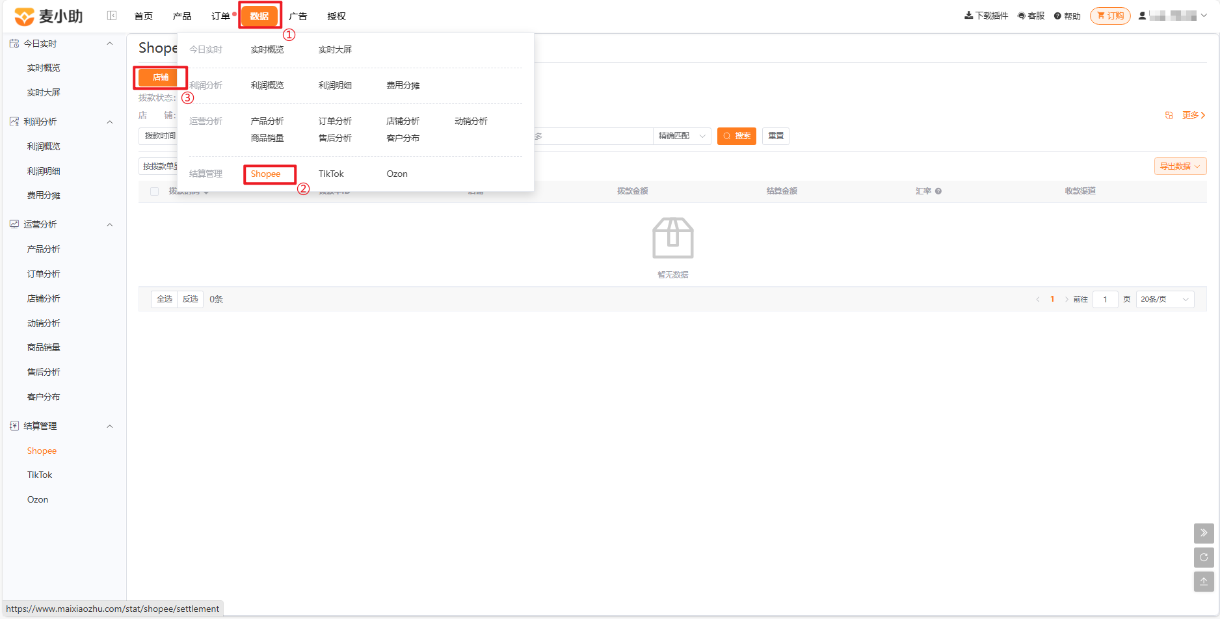Collapse the sidebar with the toggle icon
The width and height of the screenshot is (1220, 619).
pos(112,16)
